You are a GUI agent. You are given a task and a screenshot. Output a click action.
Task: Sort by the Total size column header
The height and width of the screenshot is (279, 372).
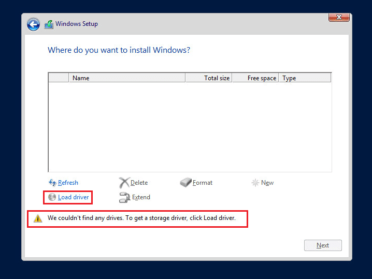(x=209, y=78)
